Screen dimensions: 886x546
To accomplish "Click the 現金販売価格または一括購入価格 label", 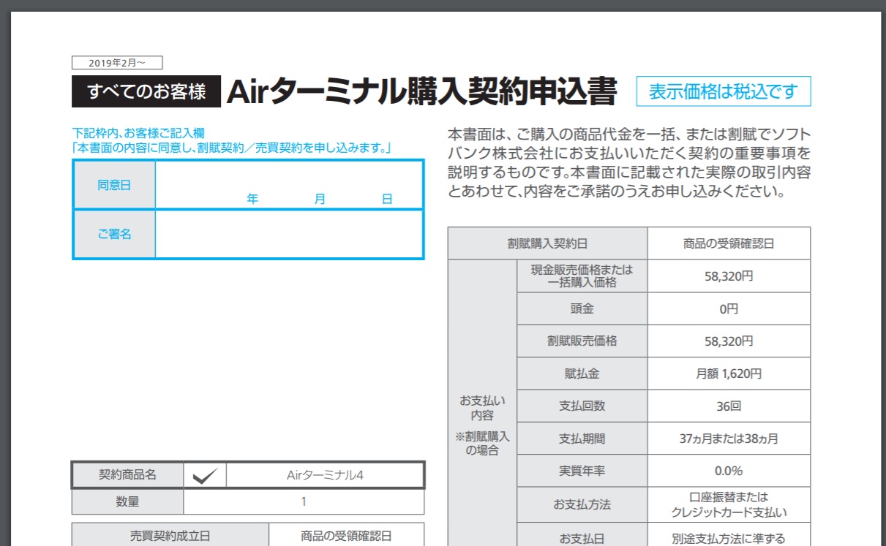I will tap(582, 276).
